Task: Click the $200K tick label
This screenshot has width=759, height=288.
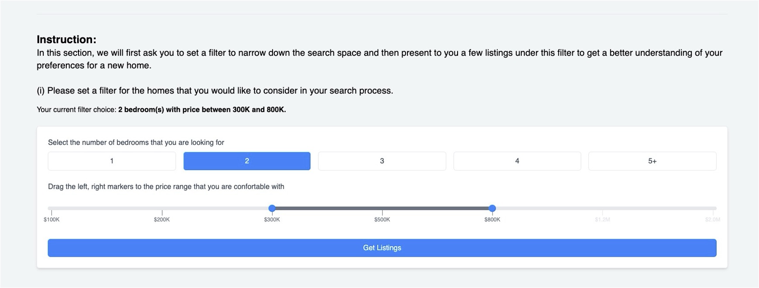Action: pos(162,220)
